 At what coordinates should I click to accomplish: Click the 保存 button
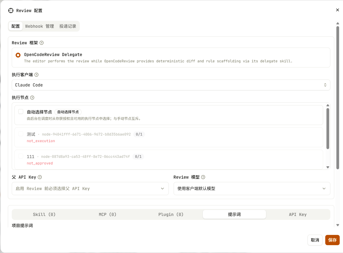click(332, 240)
